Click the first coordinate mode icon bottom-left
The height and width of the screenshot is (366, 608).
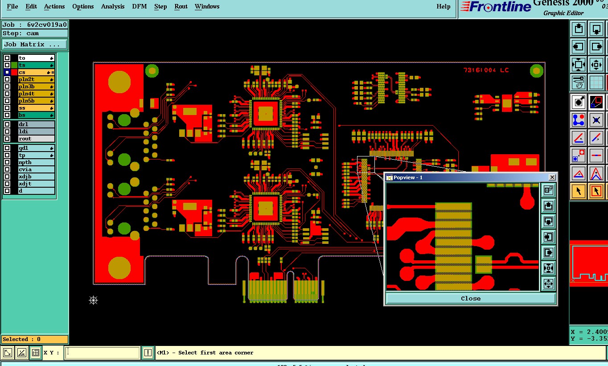(x=7, y=353)
